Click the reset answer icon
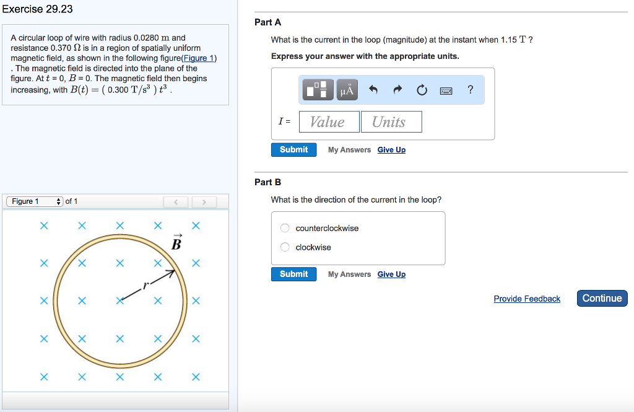This screenshot has width=634, height=412. pyautogui.click(x=422, y=89)
